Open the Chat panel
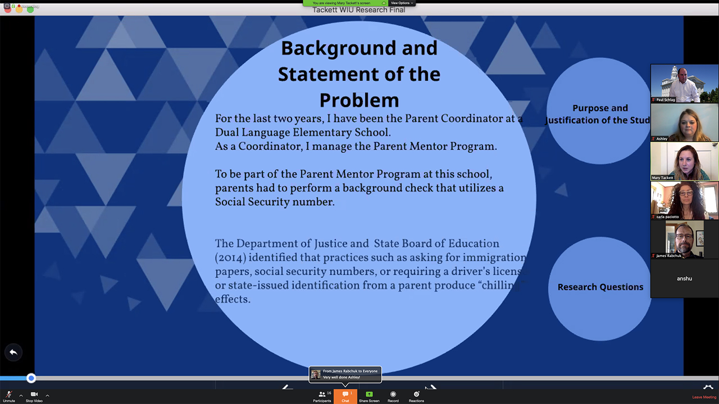719x404 pixels. pyautogui.click(x=345, y=396)
